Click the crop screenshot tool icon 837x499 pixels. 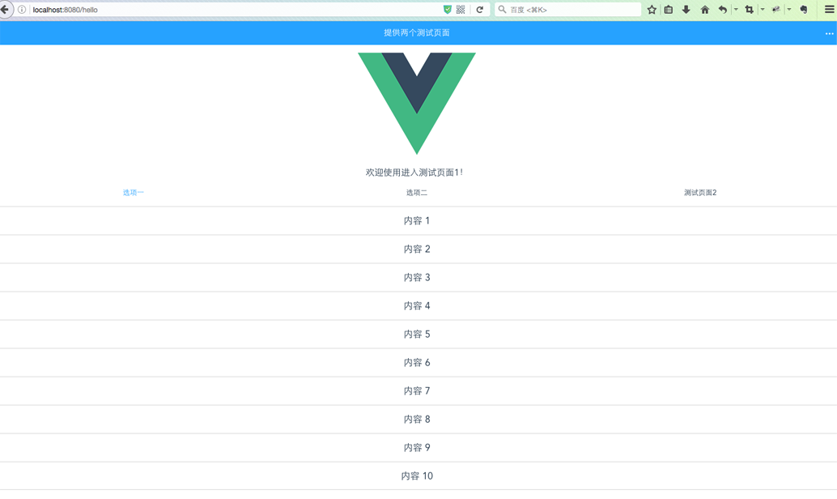coord(749,10)
